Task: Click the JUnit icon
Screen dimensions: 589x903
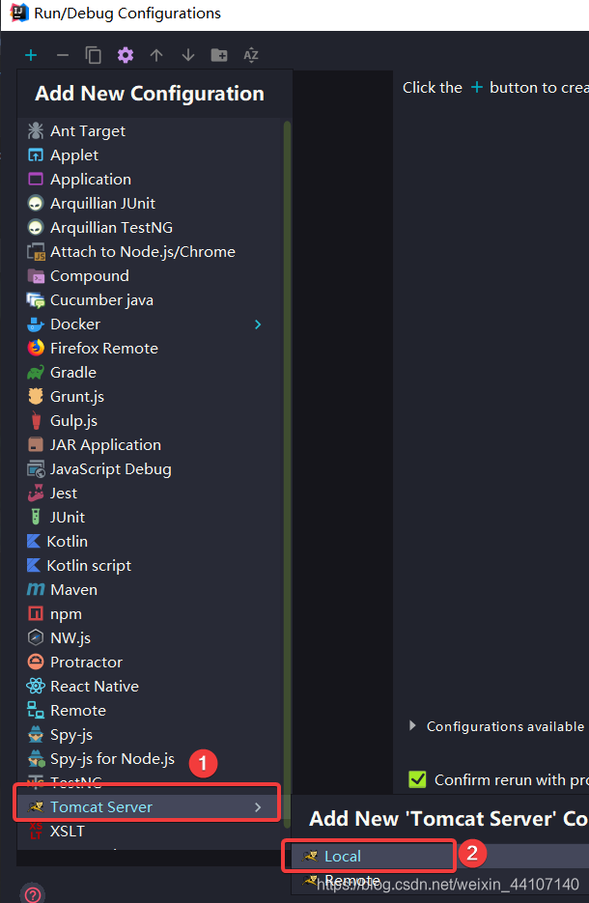Action: pos(36,517)
